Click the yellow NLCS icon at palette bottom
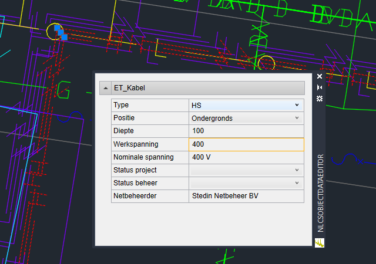Screen dimensions: 376x264 click(x=320, y=242)
